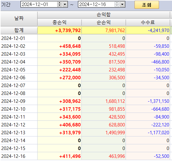This screenshot has width=172, height=161.
Task: Click the start date spinner arrows
Action: [x=59, y=4]
